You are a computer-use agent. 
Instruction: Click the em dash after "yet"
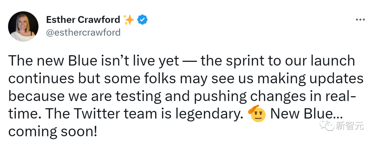click(189, 61)
